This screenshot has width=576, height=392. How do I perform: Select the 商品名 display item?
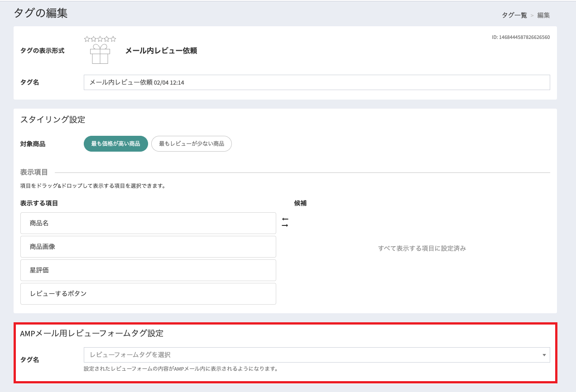pyautogui.click(x=148, y=223)
